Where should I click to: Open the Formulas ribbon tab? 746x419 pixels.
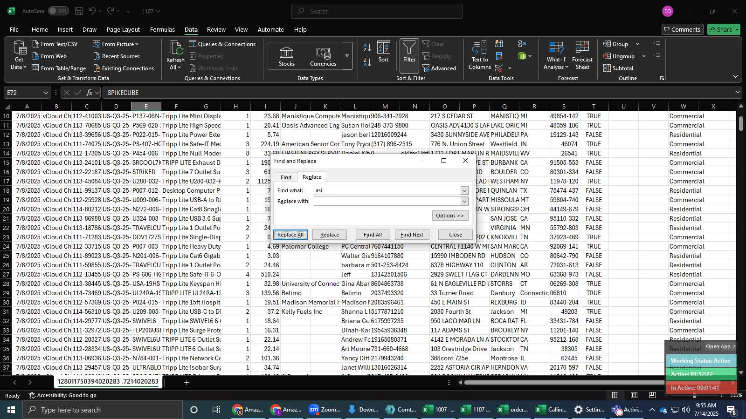pos(162,29)
